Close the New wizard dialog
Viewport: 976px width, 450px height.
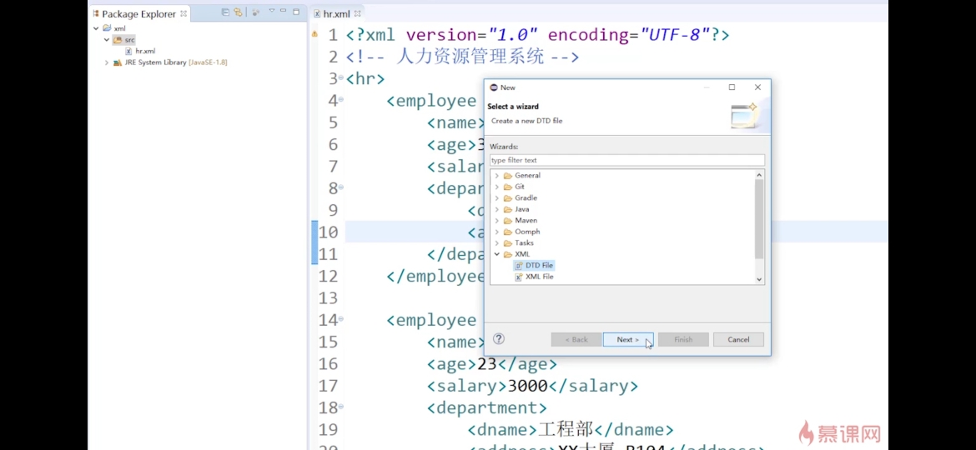pyautogui.click(x=757, y=87)
